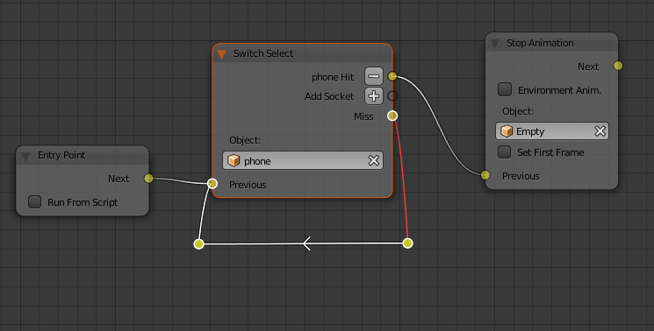Select the Stop Animation node title
Screen dimensions: 654x331
pos(540,43)
